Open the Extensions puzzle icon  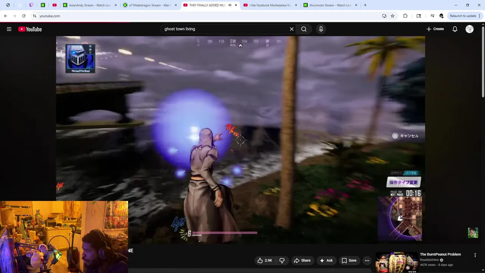click(405, 16)
